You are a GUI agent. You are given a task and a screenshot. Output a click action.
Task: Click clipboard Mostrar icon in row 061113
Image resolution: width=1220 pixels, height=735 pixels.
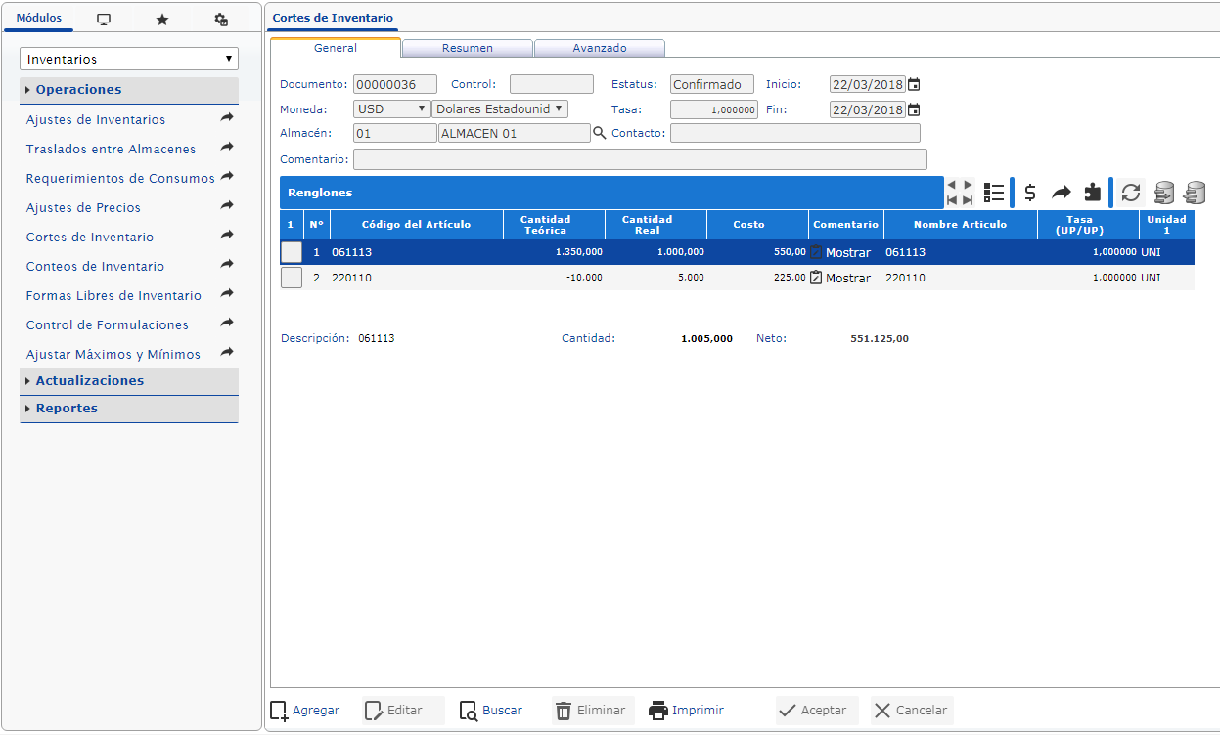coord(816,252)
